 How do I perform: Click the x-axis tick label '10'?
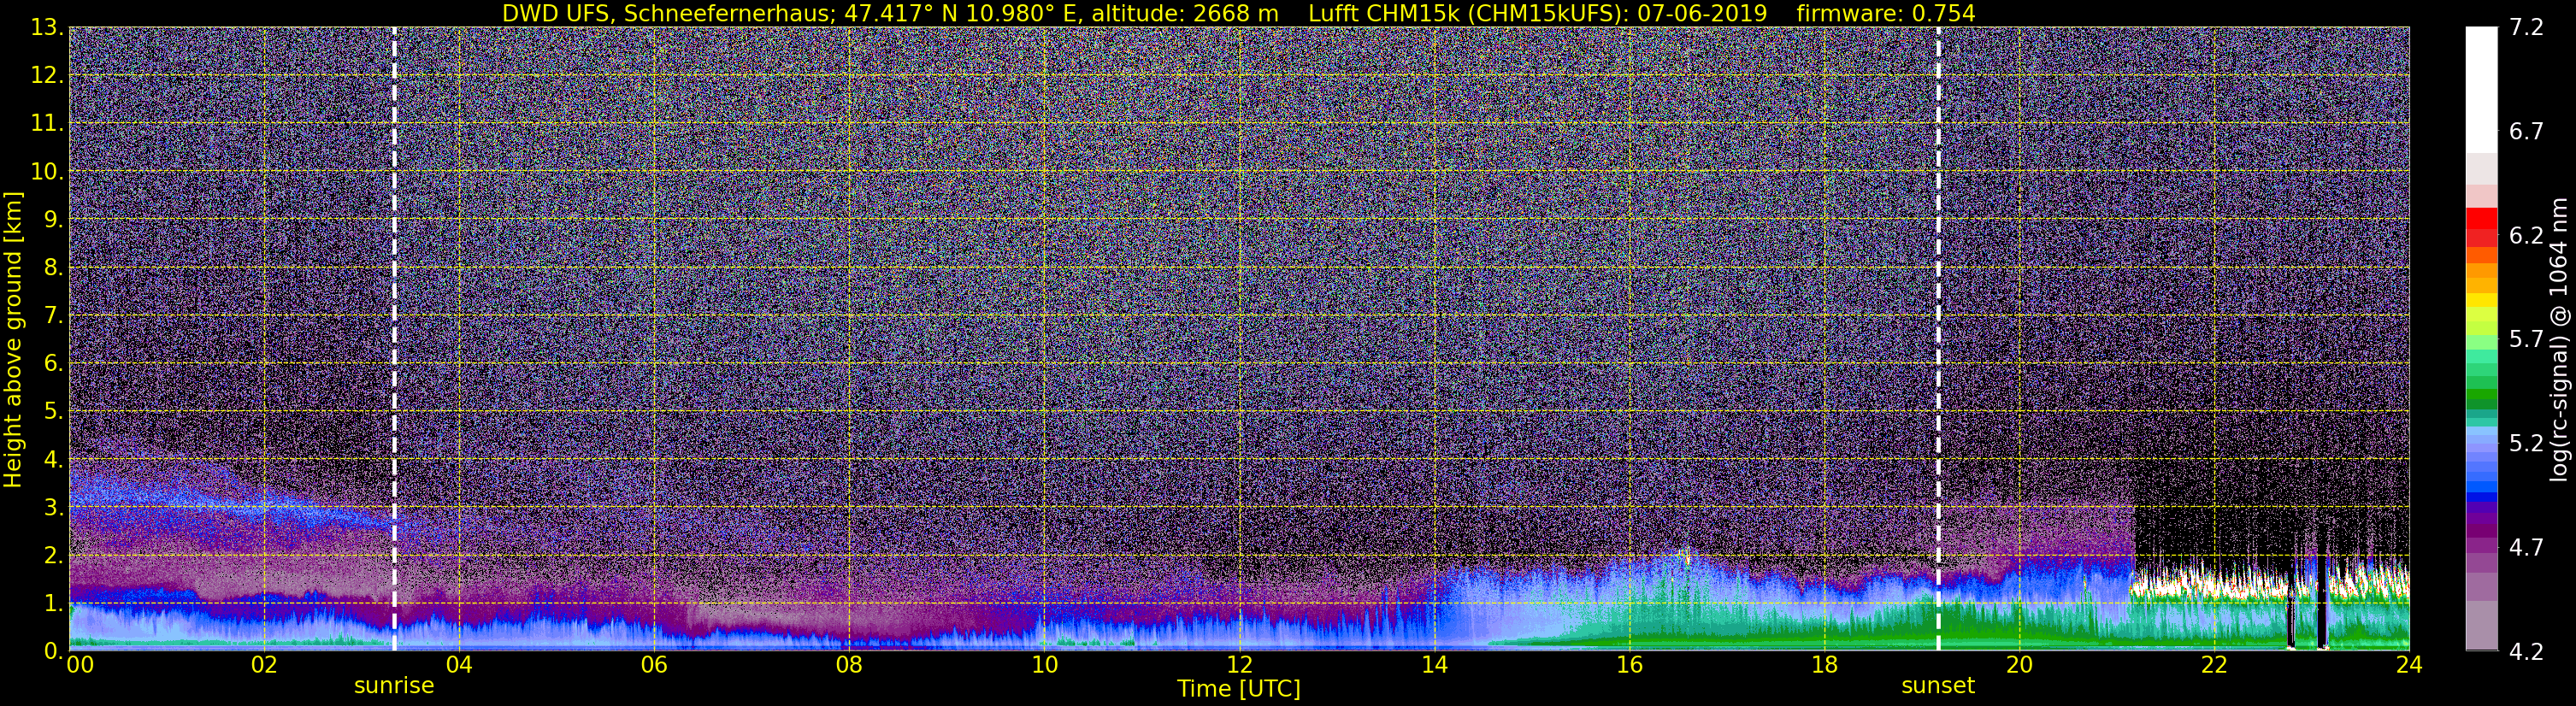(x=1044, y=665)
